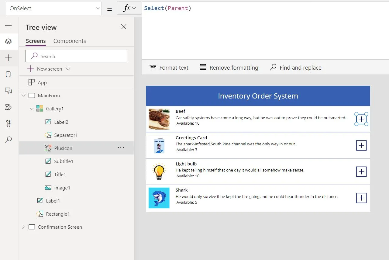
Task: Open the fx formula dropdown
Action: pyautogui.click(x=129, y=9)
